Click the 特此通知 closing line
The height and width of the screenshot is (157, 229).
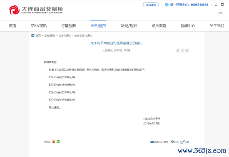click(x=54, y=107)
